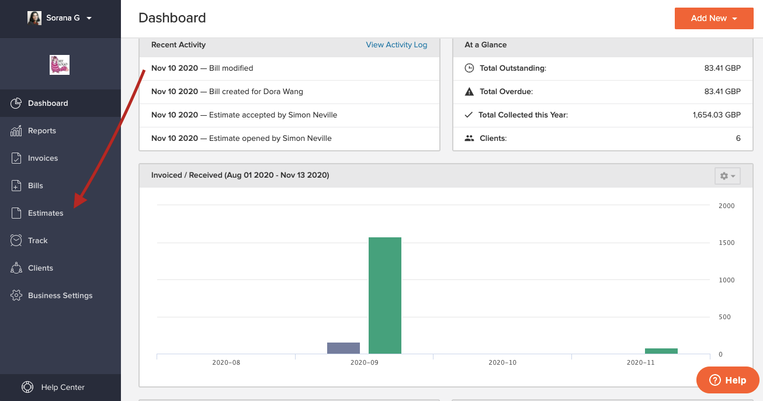
Task: Open Estimates from the sidebar
Action: point(60,213)
